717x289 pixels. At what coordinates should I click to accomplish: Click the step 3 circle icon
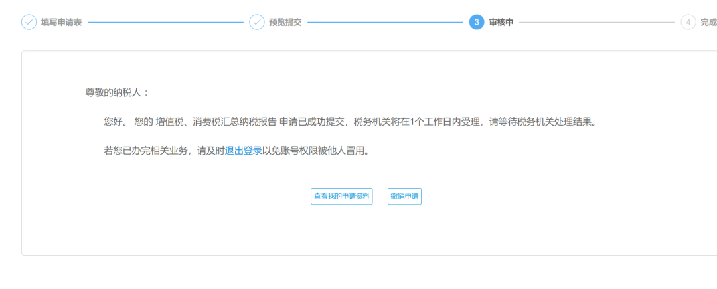tap(477, 22)
